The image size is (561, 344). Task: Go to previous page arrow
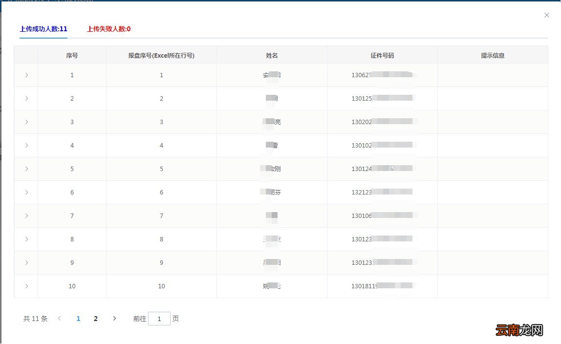60,318
